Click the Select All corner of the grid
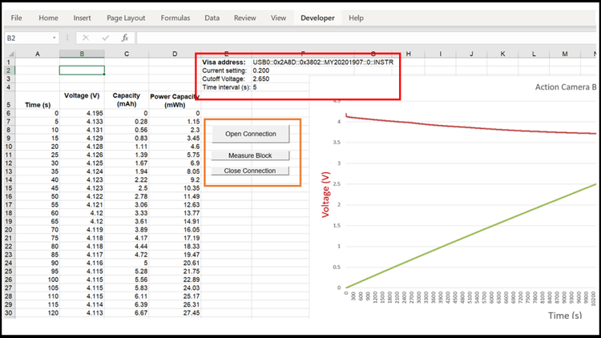601x338 pixels. 9,54
